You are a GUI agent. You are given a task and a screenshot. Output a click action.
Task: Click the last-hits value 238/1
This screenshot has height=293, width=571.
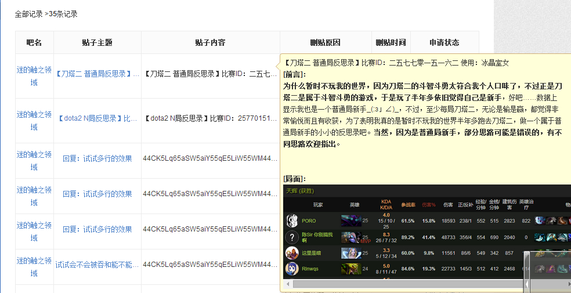tap(465, 220)
